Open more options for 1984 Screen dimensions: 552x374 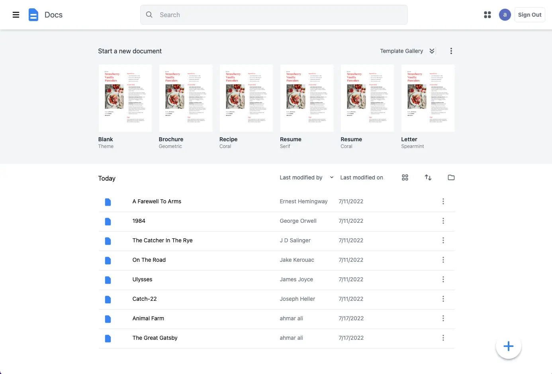click(x=443, y=221)
